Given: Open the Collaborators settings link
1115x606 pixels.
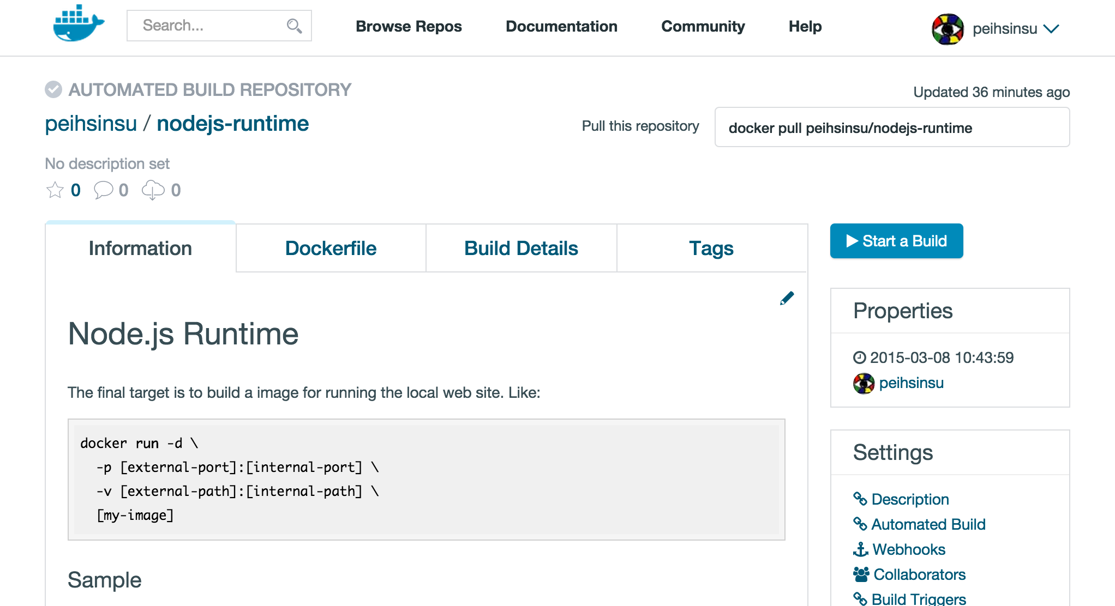Looking at the screenshot, I should (x=919, y=574).
